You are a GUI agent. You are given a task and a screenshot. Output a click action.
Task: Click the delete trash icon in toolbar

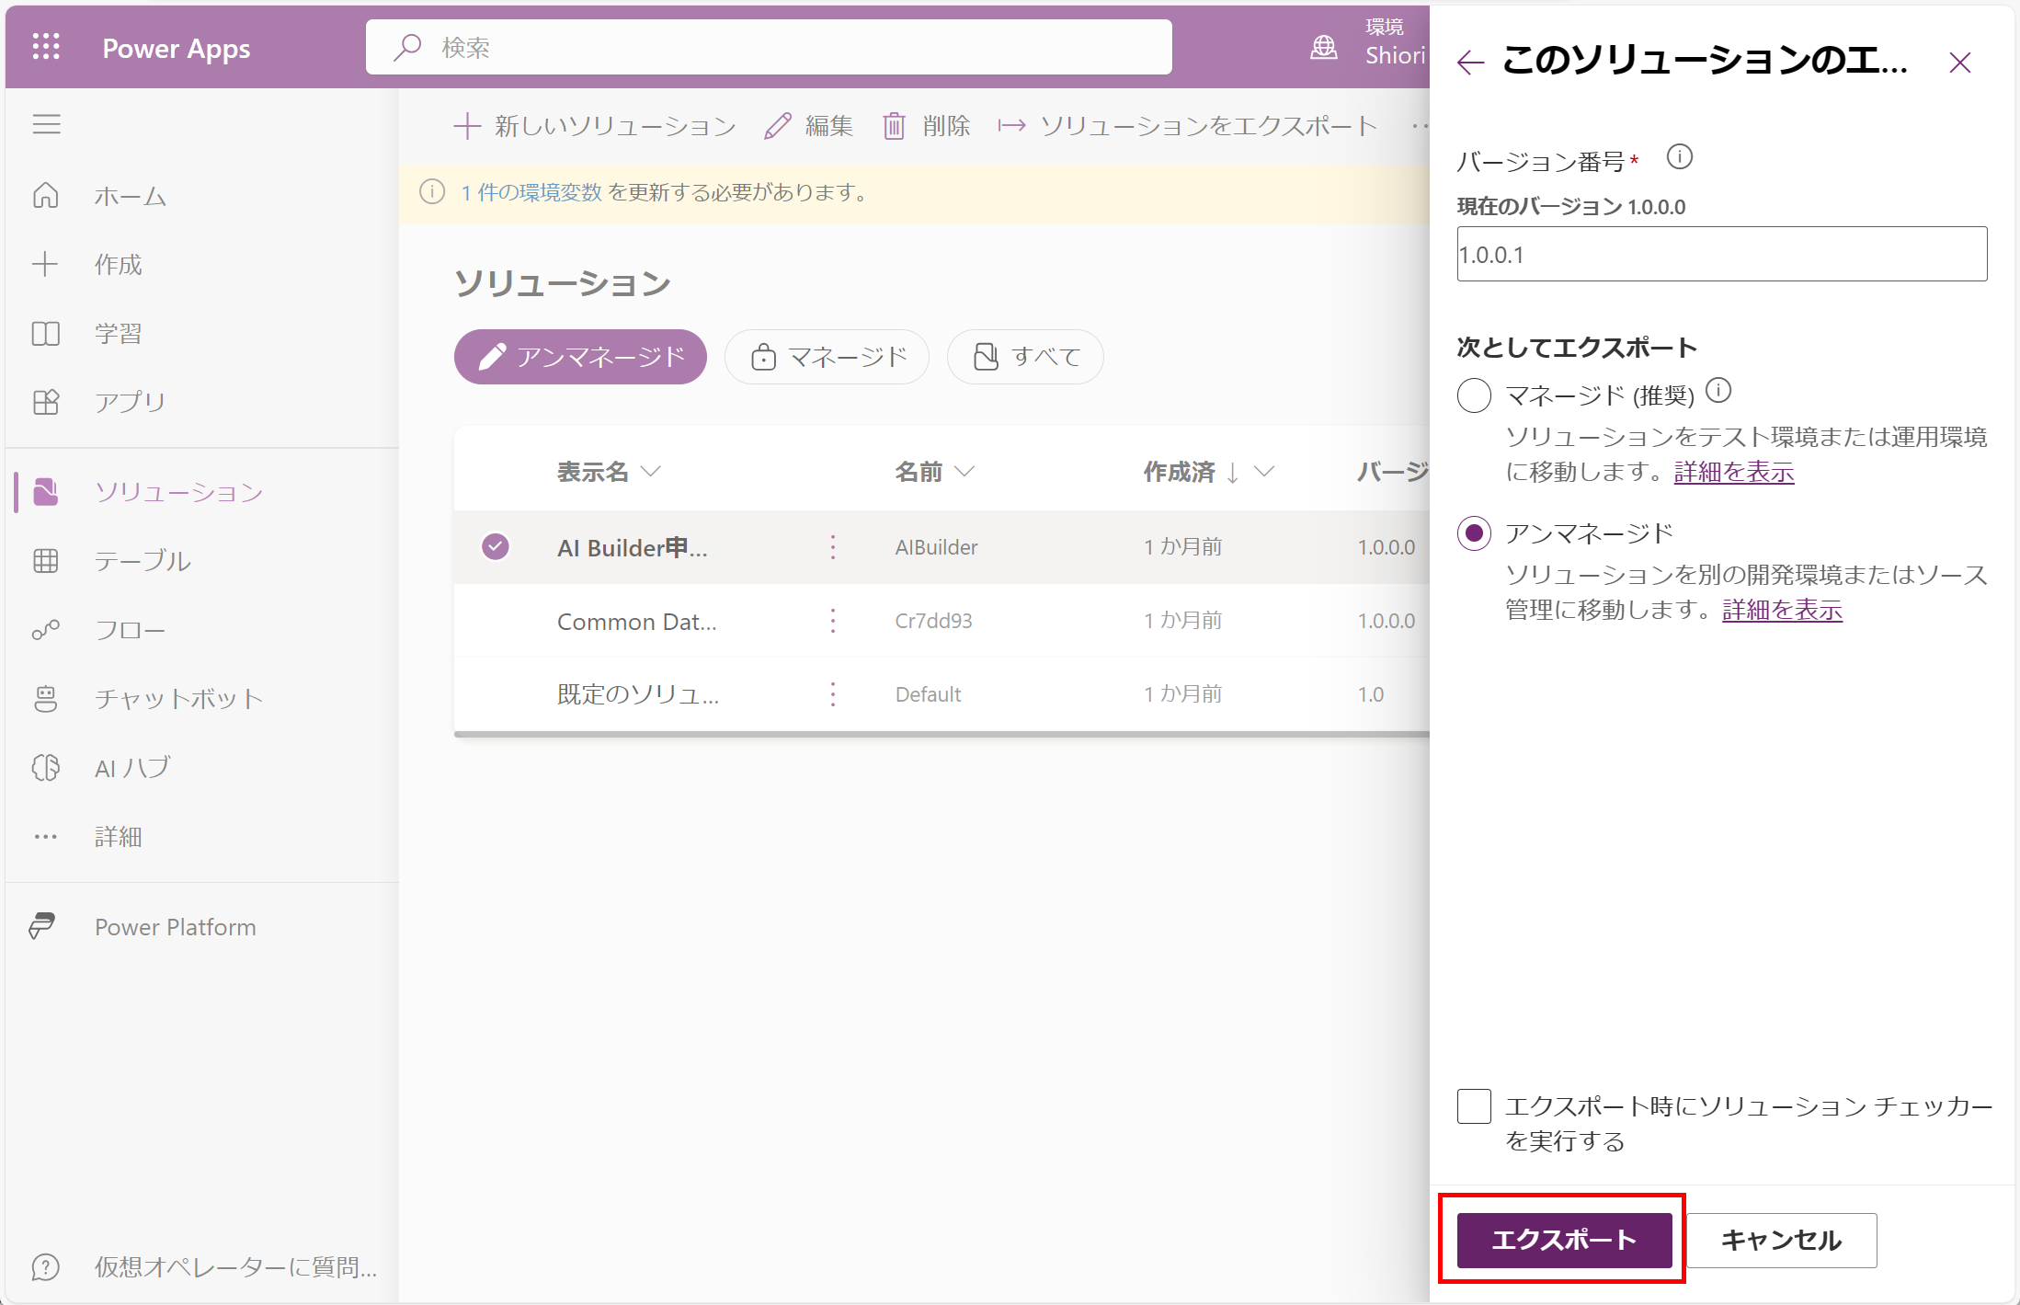click(894, 126)
